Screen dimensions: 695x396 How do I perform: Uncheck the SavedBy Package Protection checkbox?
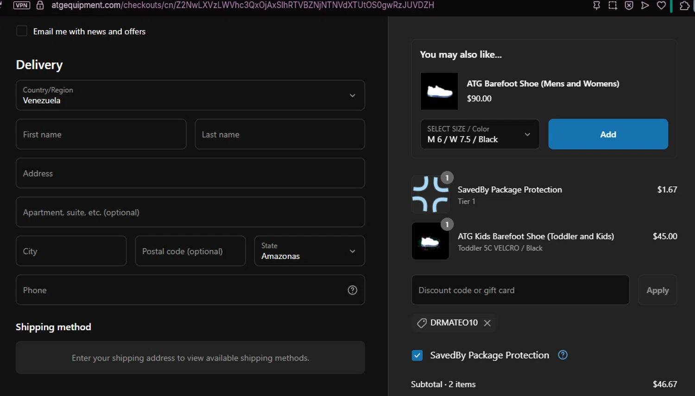[417, 355]
